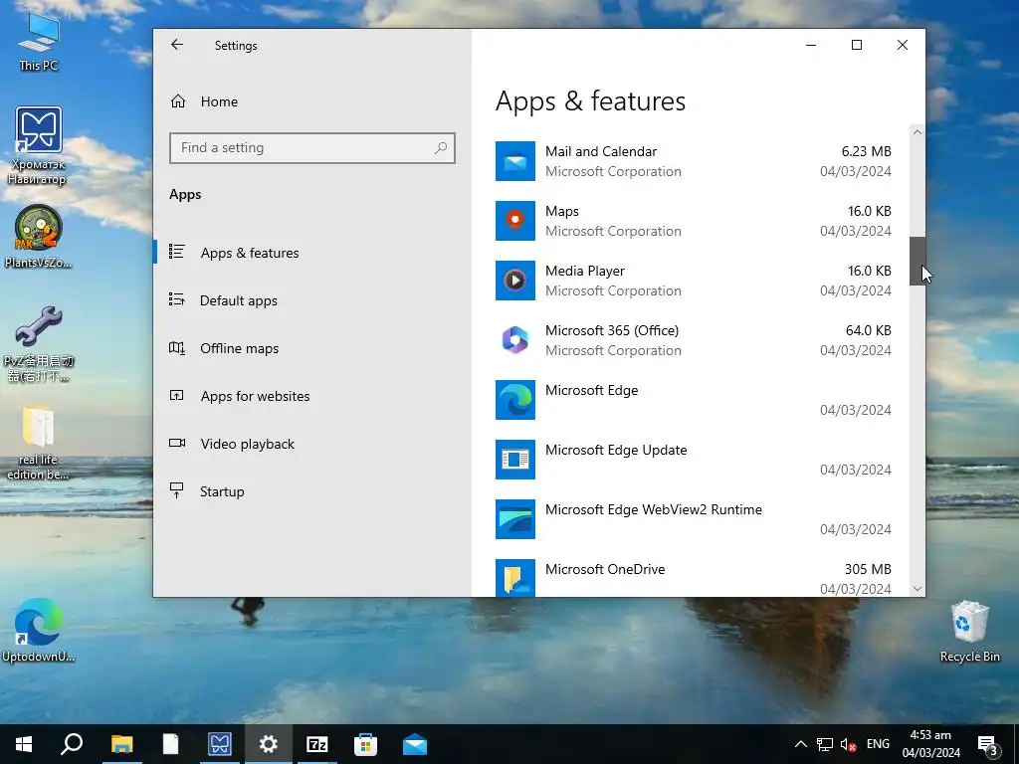Select the Media Player entry name
The width and height of the screenshot is (1019, 764).
(584, 271)
